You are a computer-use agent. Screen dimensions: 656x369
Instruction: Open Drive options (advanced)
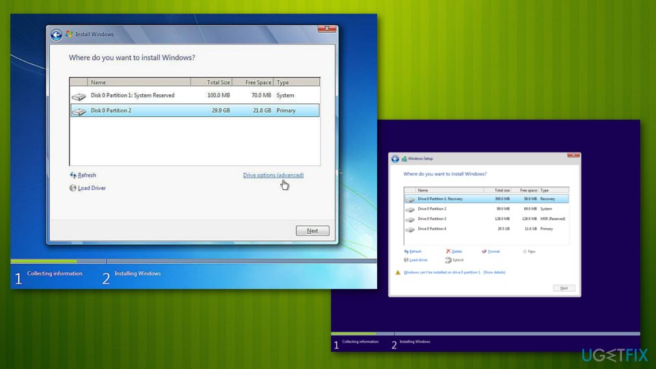click(x=273, y=176)
